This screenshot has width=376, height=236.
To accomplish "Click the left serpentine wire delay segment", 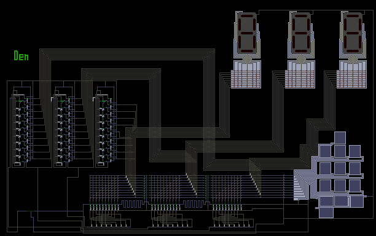I will click(x=132, y=204).
